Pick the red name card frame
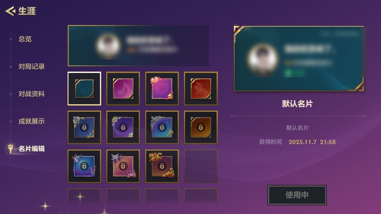 pos(201,89)
